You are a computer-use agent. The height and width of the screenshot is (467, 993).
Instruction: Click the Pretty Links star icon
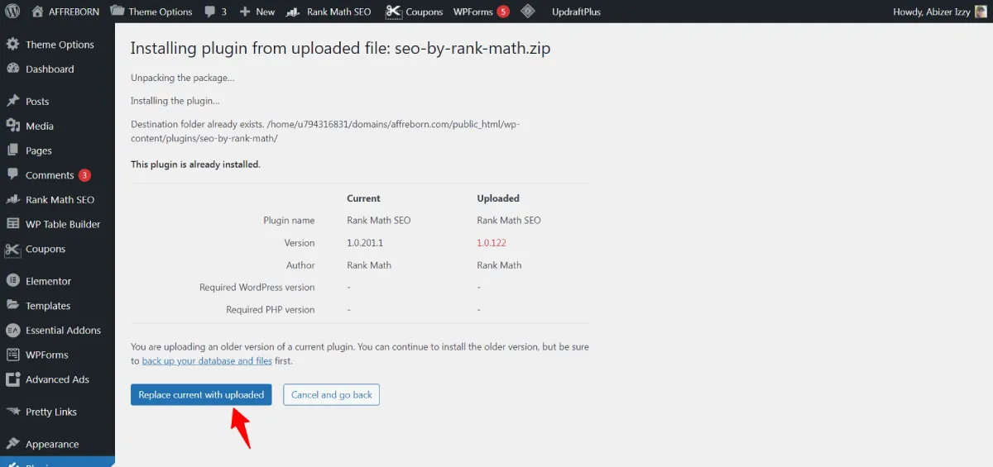coord(12,412)
